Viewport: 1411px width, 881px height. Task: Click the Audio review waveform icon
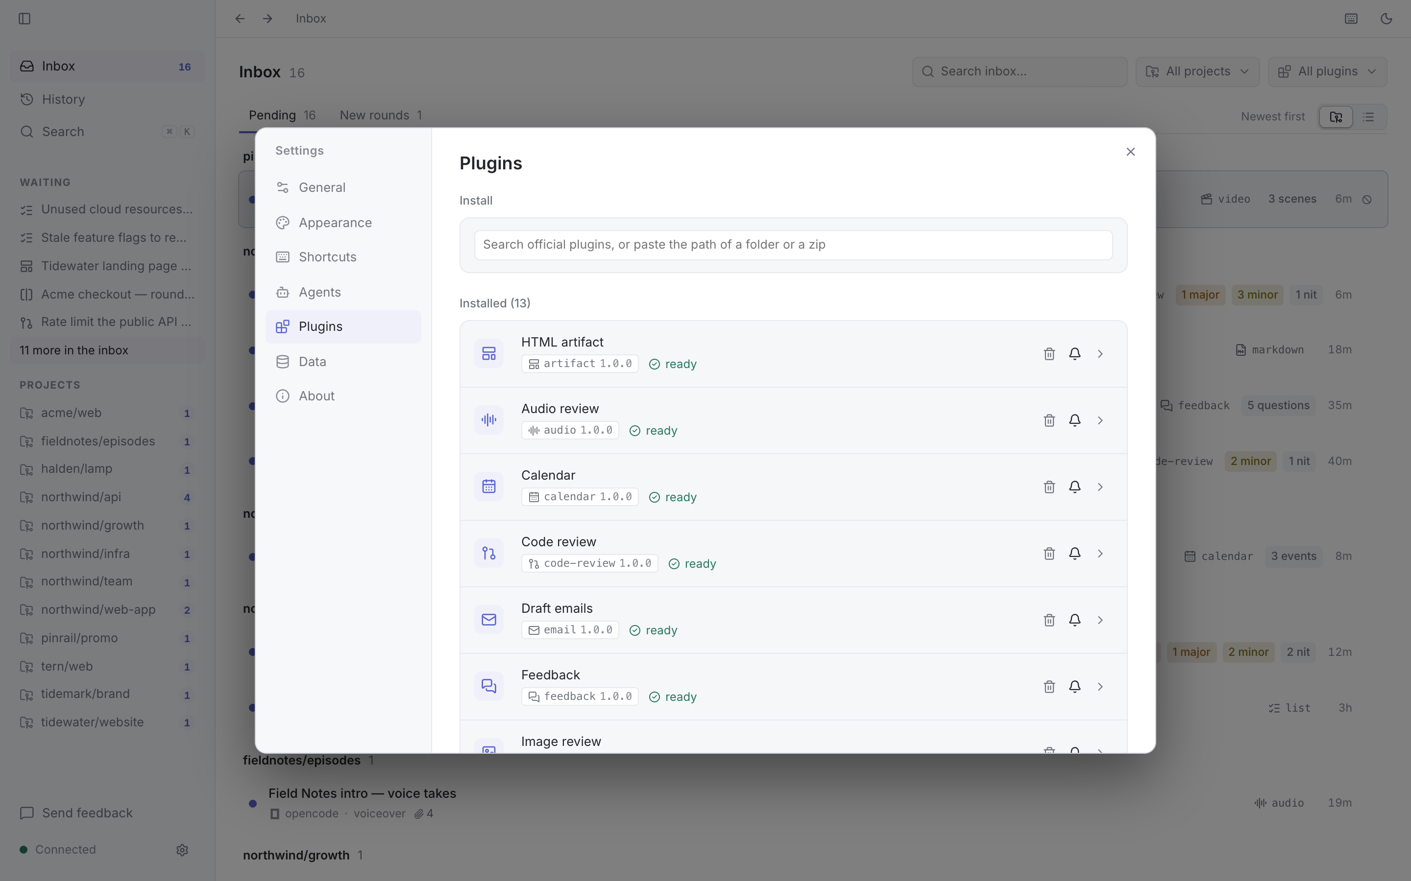point(488,420)
